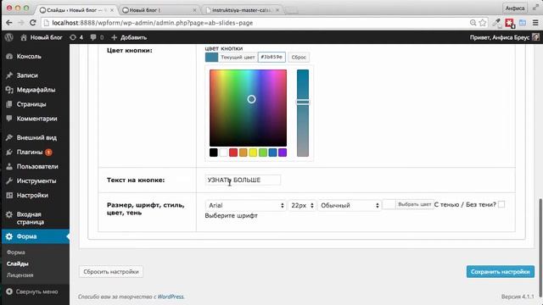Click the button text field УЗНАТЬ БОЛЬШЕ
This screenshot has height=305, width=543.
click(243, 180)
